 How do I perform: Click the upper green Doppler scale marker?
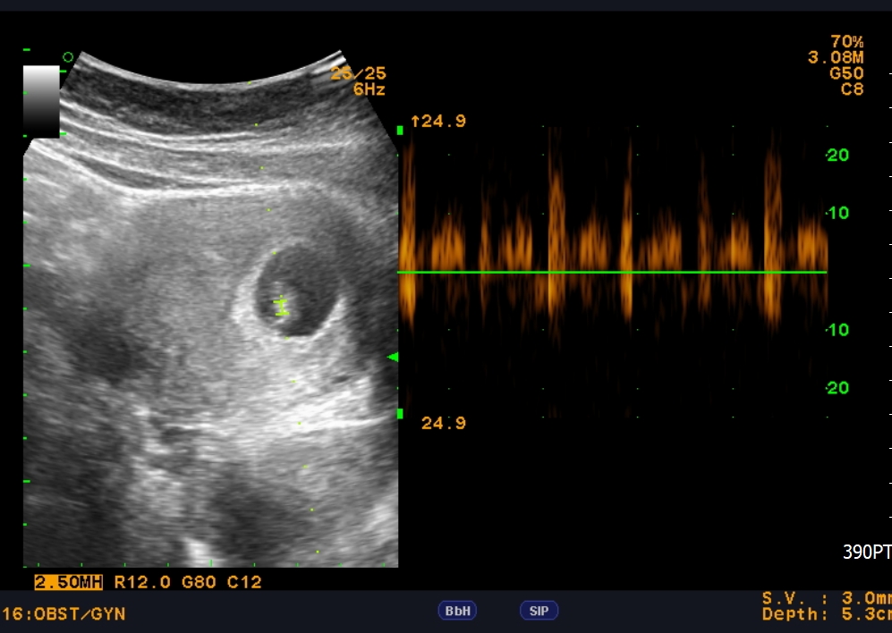click(400, 131)
